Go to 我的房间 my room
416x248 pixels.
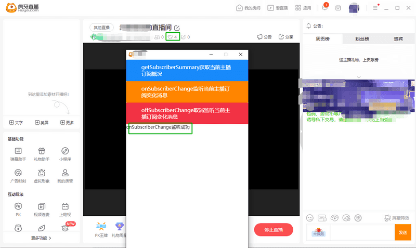click(248, 8)
